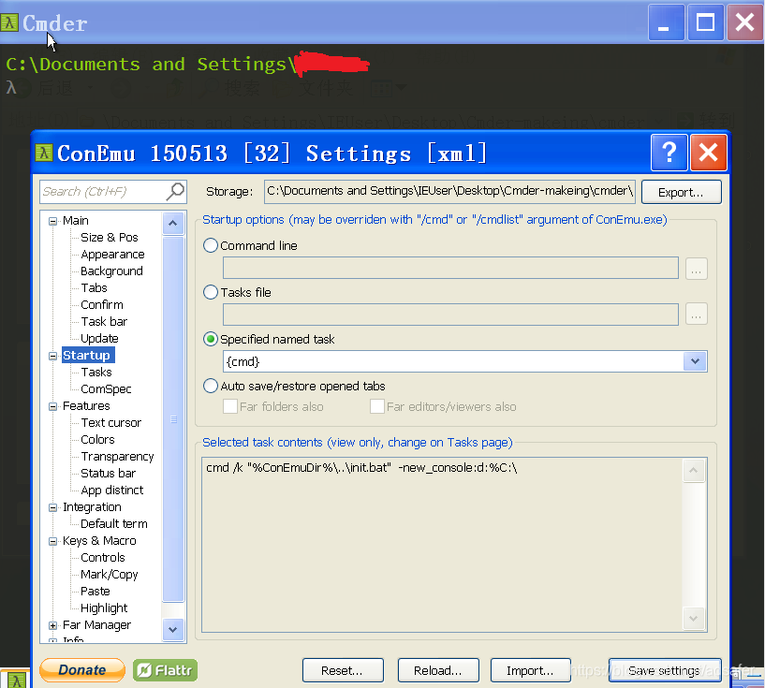Open Update settings page
The image size is (765, 688).
tap(99, 339)
